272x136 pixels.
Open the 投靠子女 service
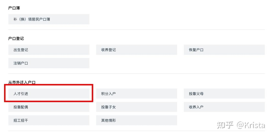pyautogui.click(x=137, y=107)
